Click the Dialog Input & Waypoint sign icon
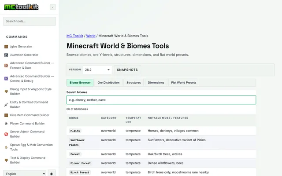This screenshot has width=282, height=176. tap(6, 92)
